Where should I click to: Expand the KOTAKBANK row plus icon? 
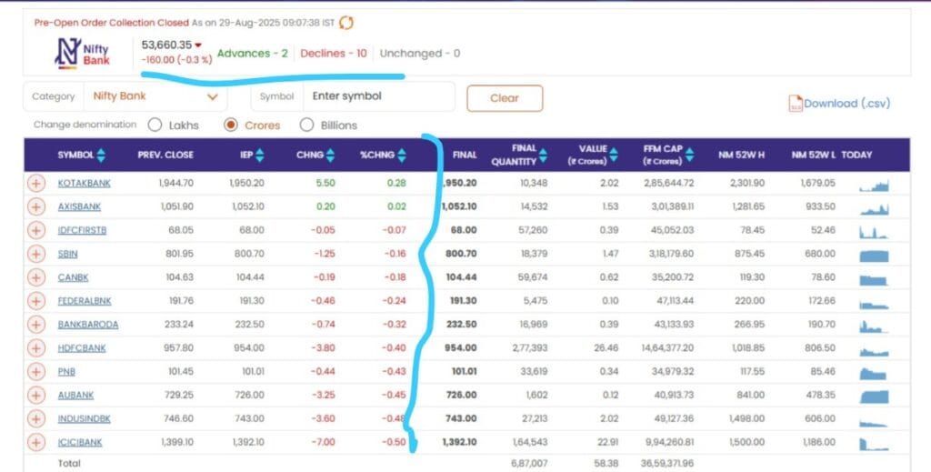tap(36, 184)
